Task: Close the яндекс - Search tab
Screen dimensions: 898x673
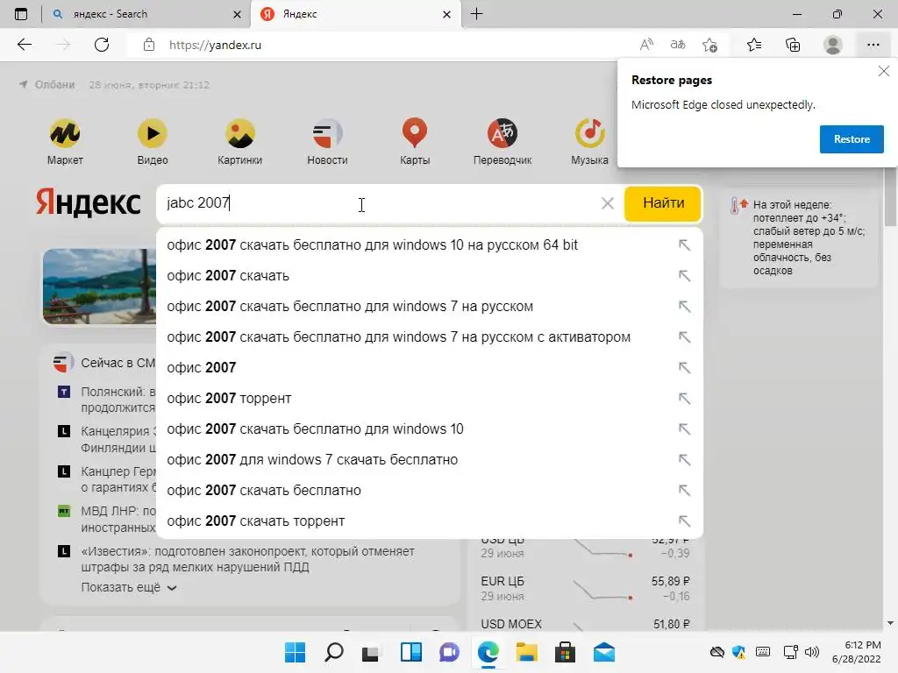Action: pyautogui.click(x=237, y=14)
